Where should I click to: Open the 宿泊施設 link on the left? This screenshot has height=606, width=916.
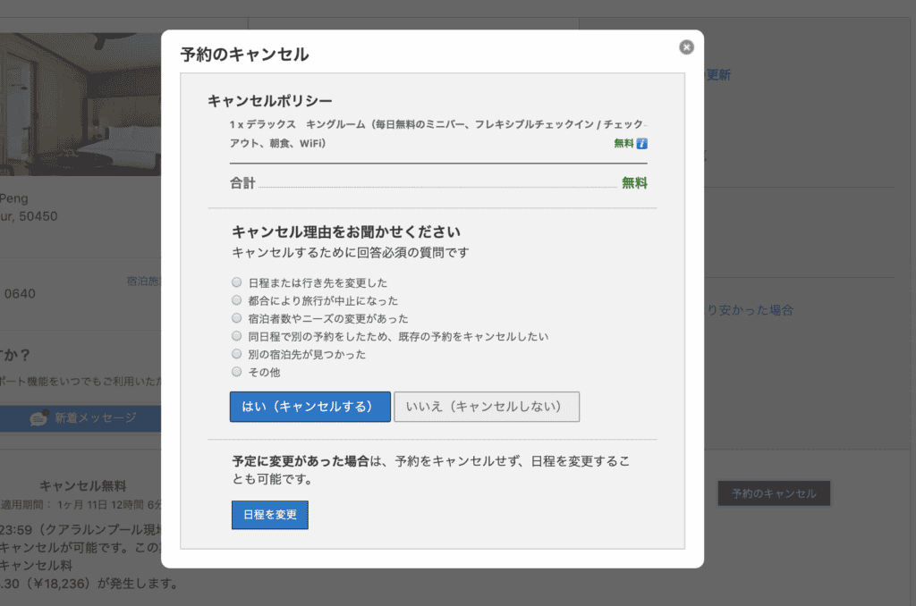coord(145,280)
